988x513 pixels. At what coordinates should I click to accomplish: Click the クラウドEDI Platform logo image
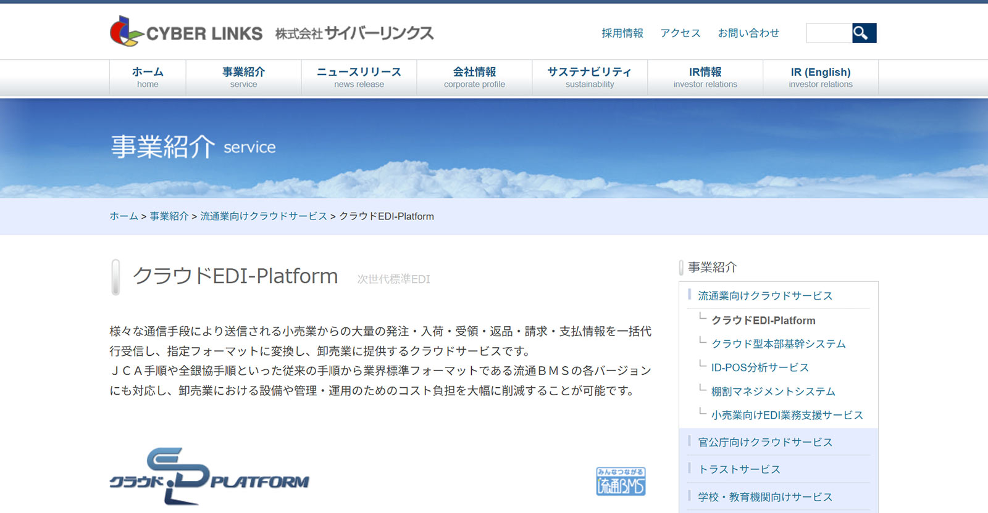[x=209, y=476]
